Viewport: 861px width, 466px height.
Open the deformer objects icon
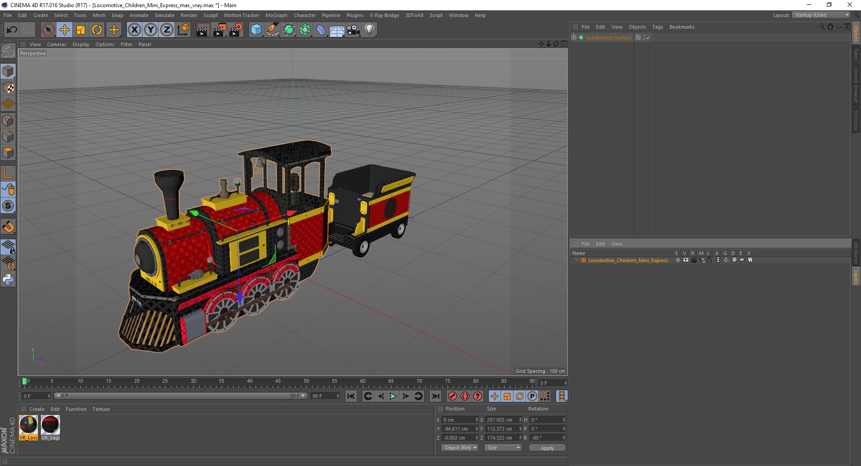321,30
